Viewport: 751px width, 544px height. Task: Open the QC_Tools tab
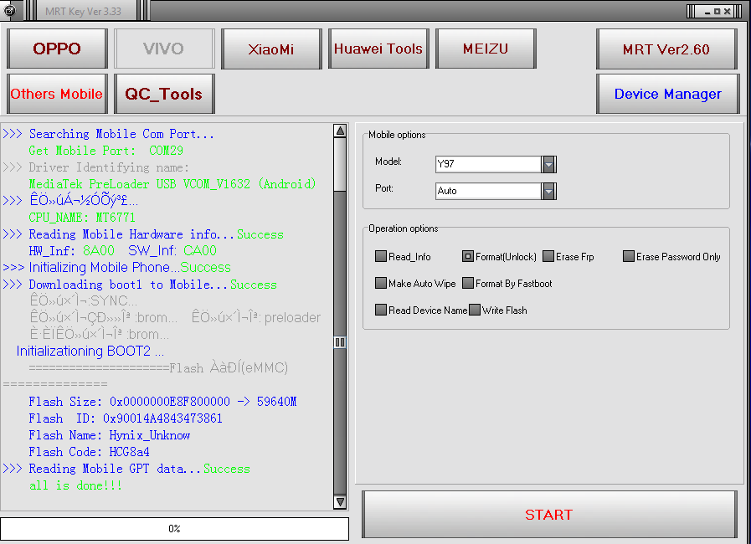164,94
